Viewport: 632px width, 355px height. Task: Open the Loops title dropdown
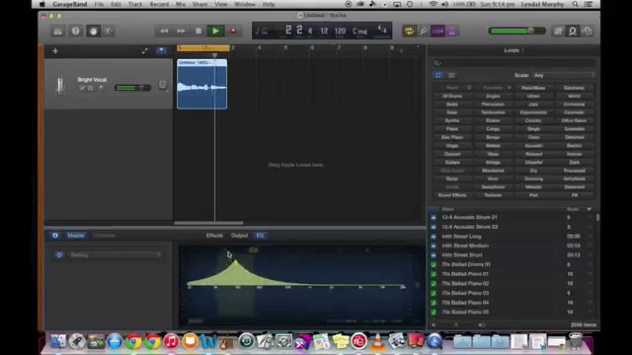(x=513, y=50)
